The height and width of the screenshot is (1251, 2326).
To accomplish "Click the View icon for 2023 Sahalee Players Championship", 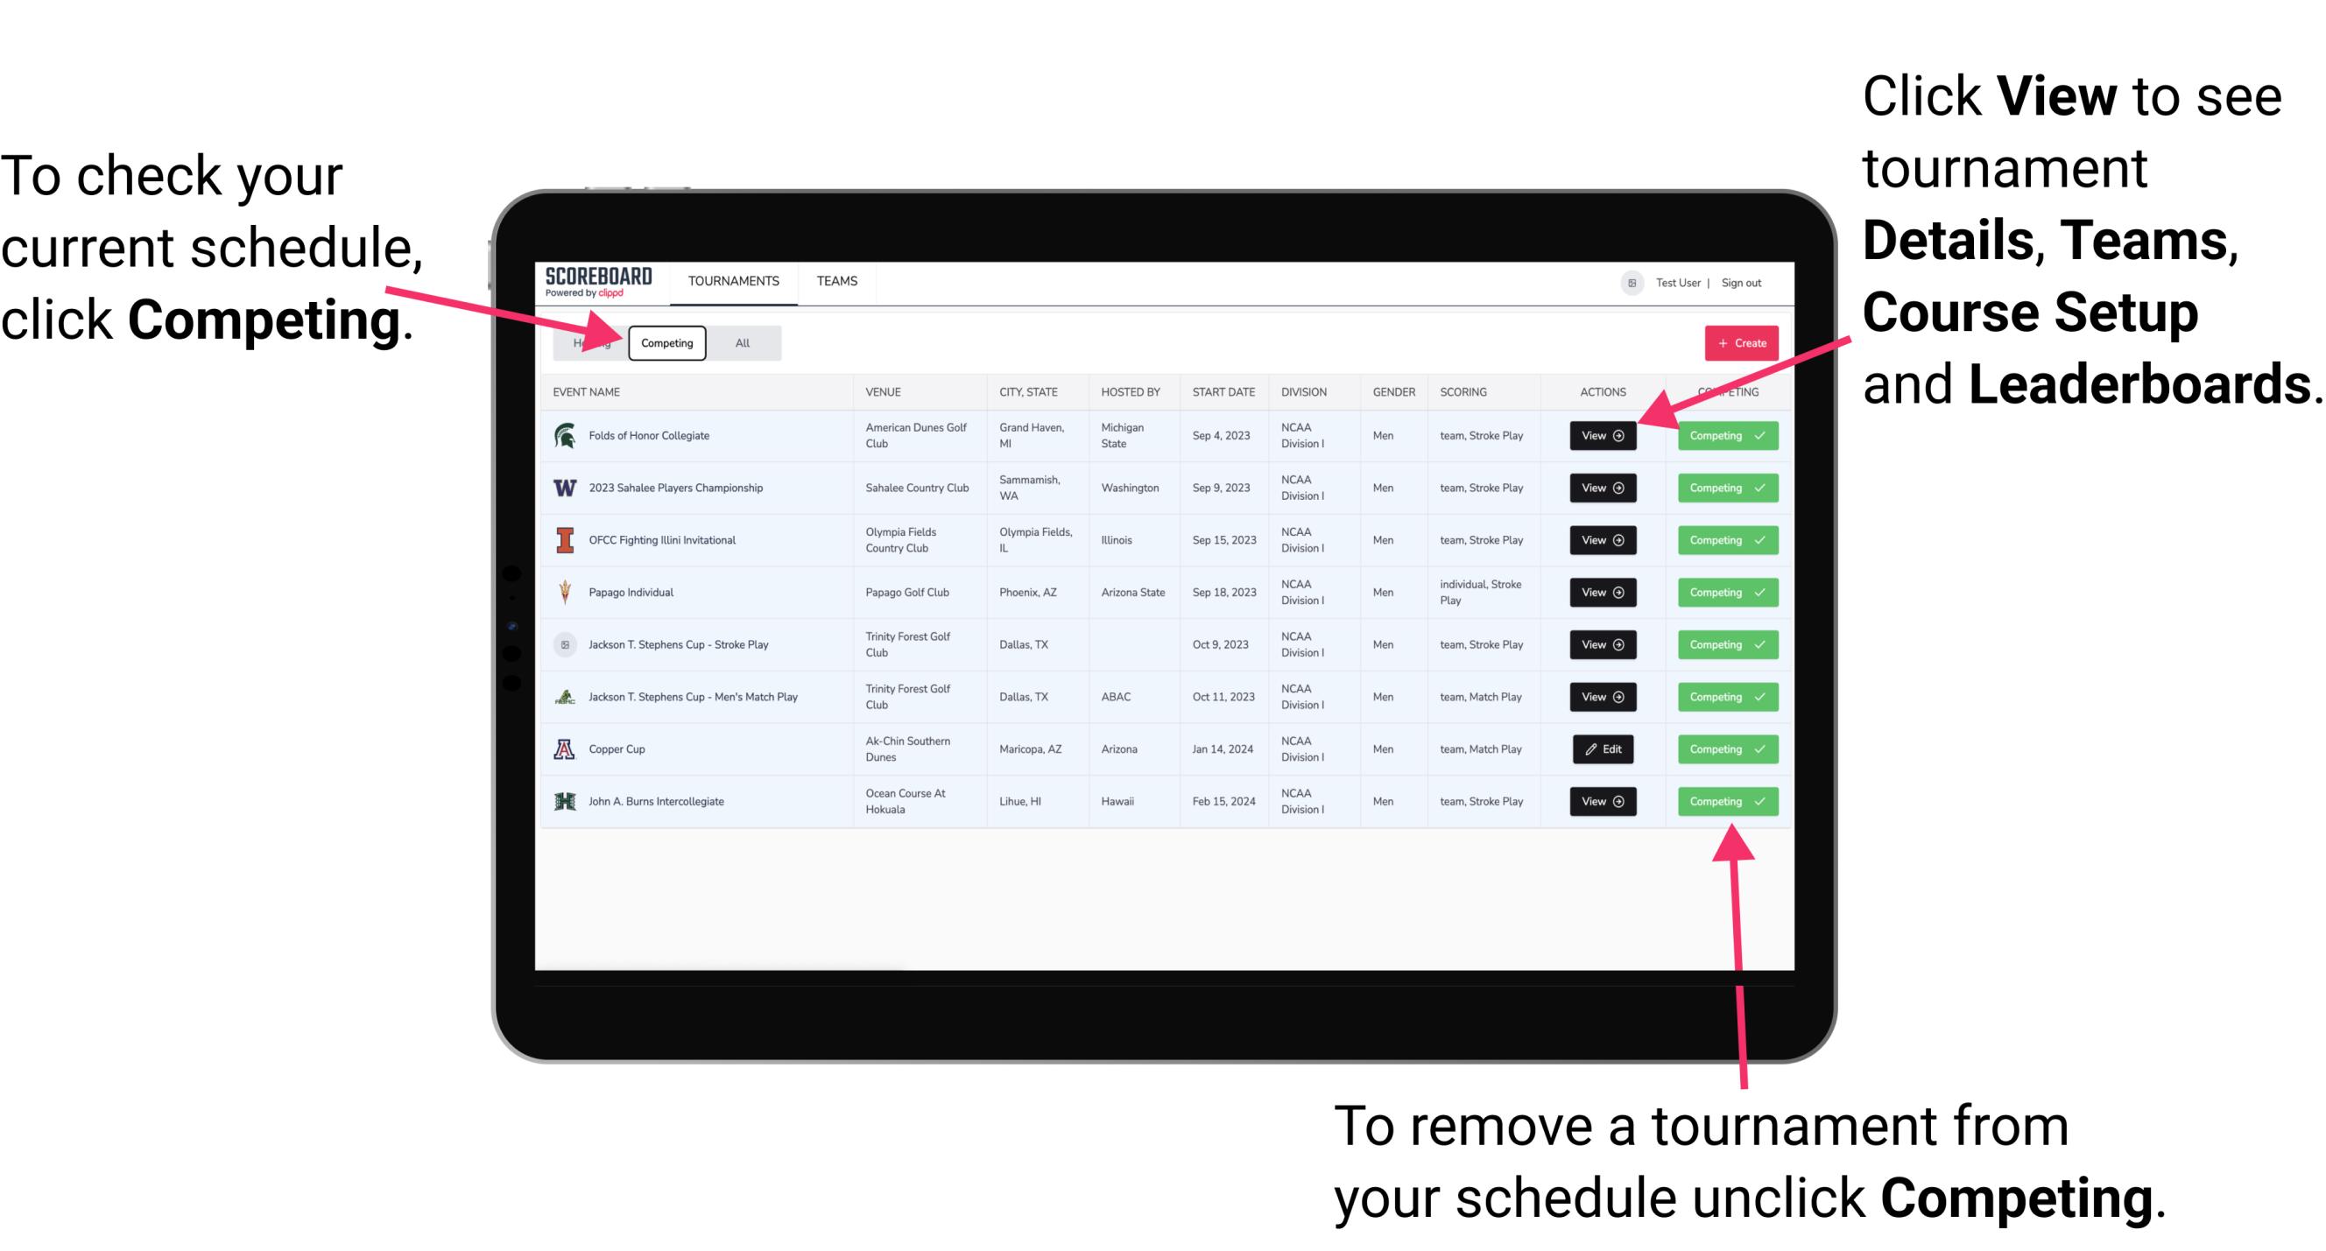I will point(1599,488).
